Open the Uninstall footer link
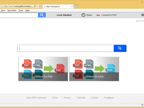 tap(81, 98)
